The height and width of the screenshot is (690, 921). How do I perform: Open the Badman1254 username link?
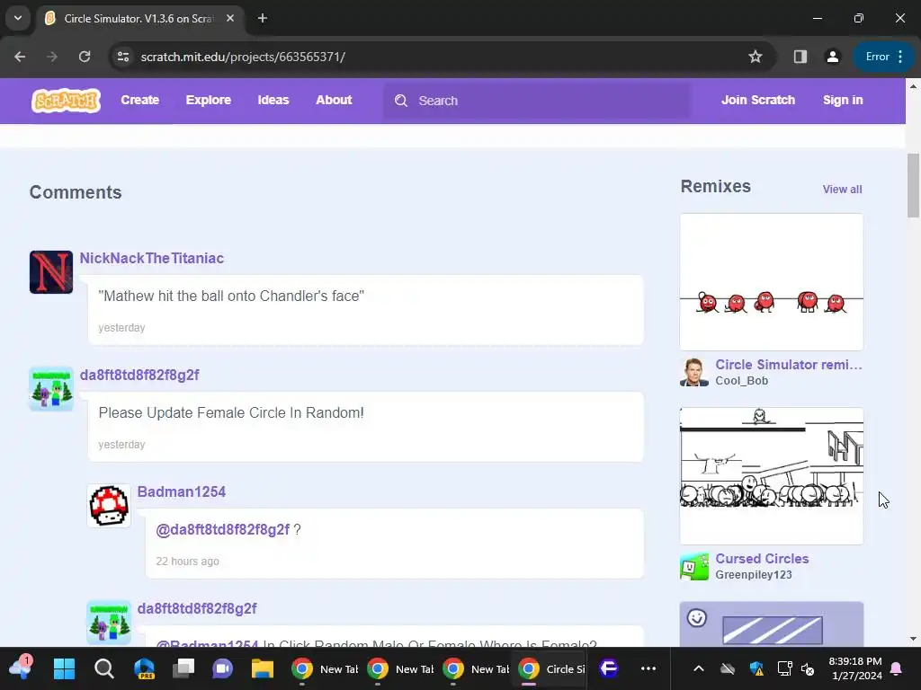tap(182, 491)
